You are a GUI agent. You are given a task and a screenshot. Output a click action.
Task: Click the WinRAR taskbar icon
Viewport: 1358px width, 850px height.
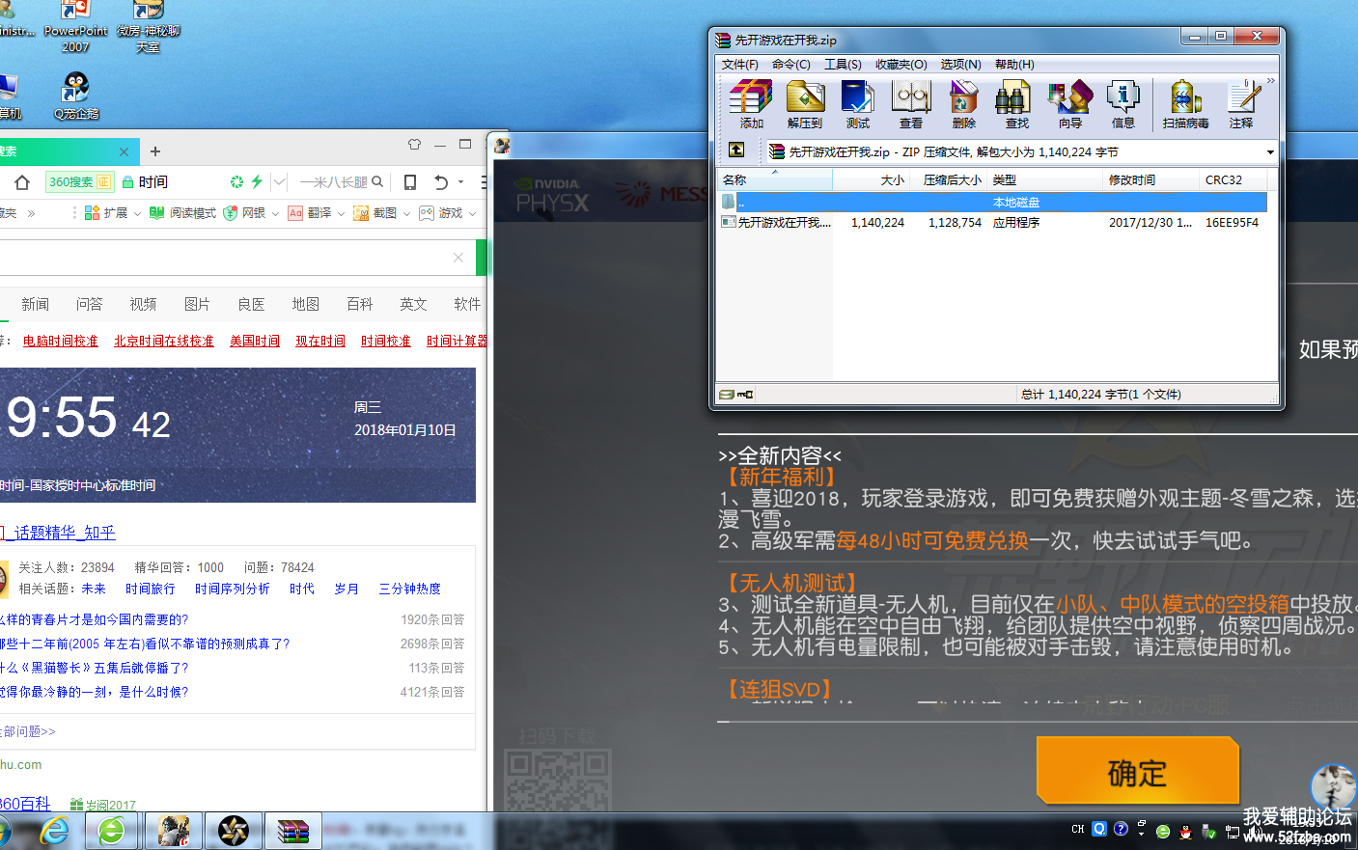[293, 831]
